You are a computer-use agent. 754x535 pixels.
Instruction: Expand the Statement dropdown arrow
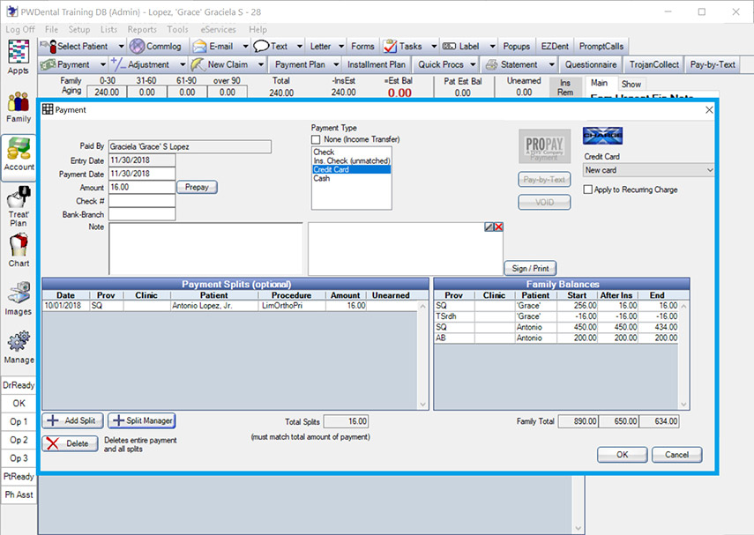(552, 64)
